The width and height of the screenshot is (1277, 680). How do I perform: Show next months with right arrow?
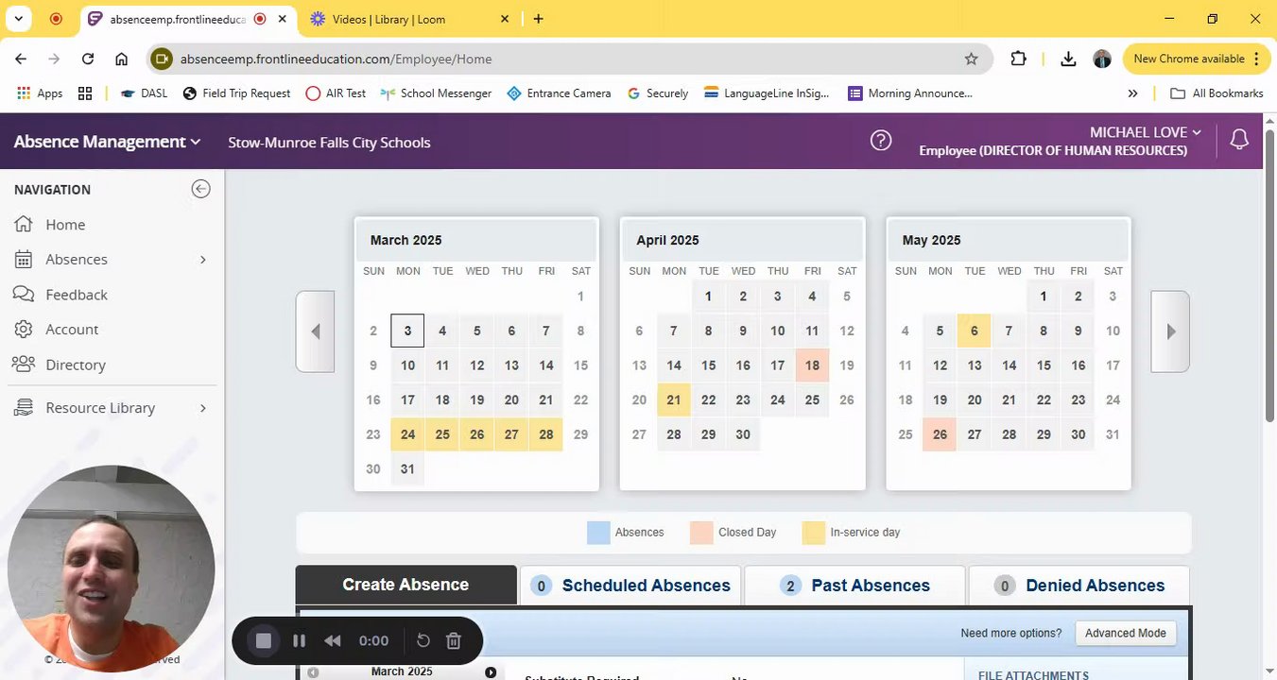1170,331
